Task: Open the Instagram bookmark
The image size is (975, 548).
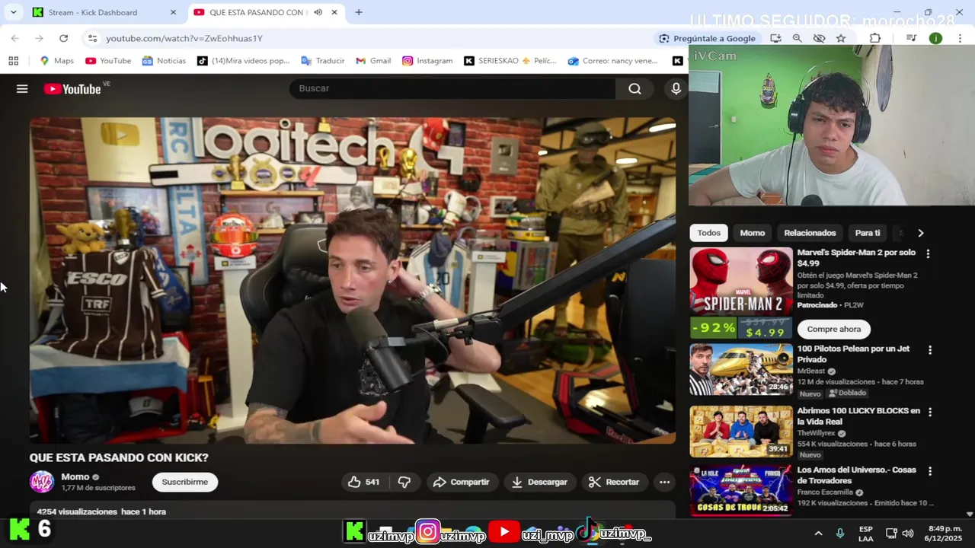Action: click(x=427, y=61)
